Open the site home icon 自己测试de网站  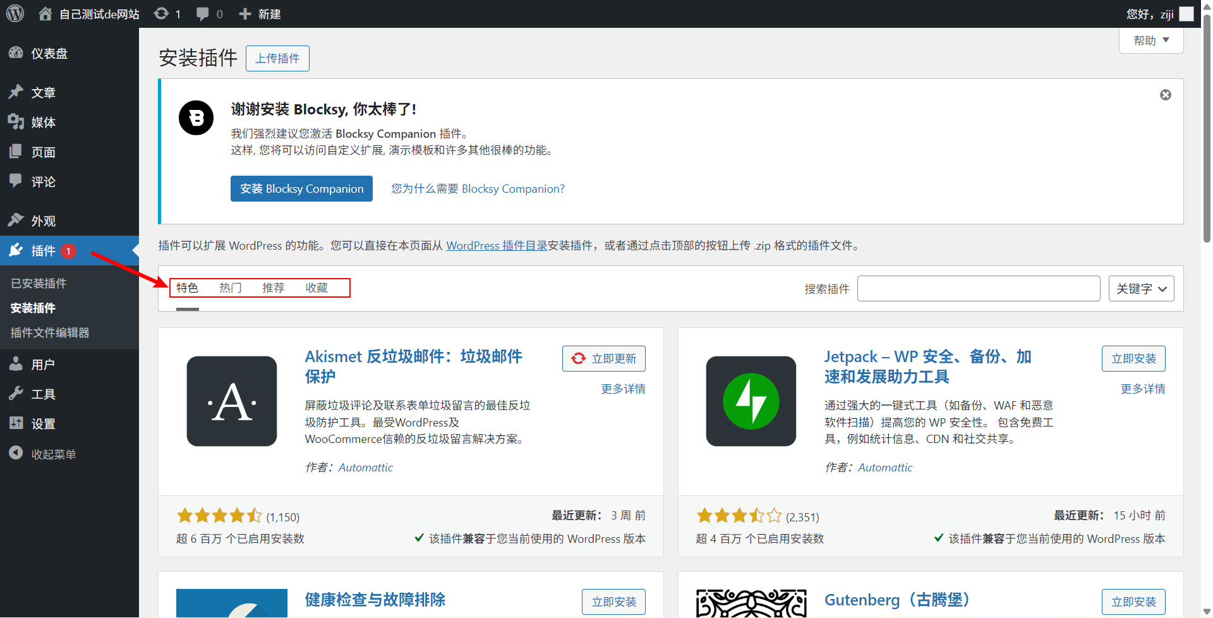click(x=88, y=14)
